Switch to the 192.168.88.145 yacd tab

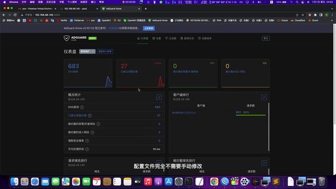[x=78, y=9]
